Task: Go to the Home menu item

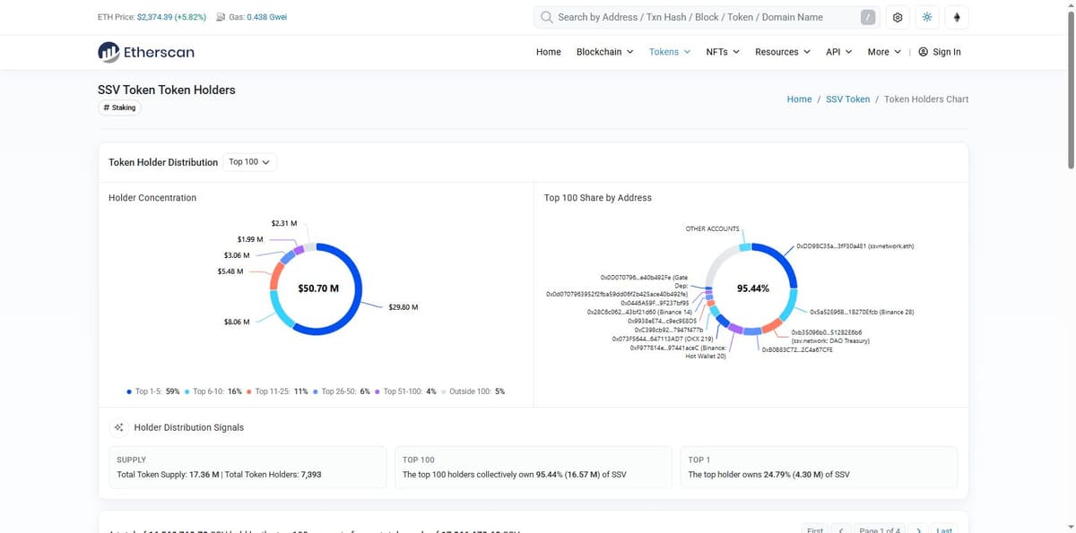Action: coord(548,52)
